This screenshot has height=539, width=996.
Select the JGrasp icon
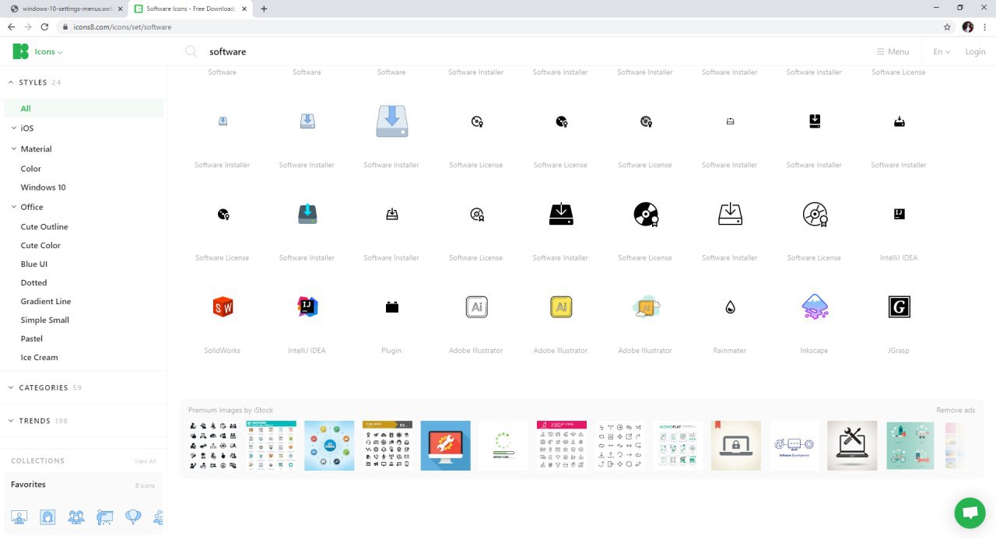point(899,306)
